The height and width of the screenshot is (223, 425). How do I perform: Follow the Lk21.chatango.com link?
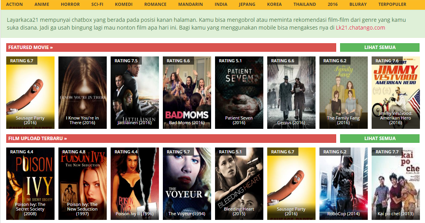360,28
